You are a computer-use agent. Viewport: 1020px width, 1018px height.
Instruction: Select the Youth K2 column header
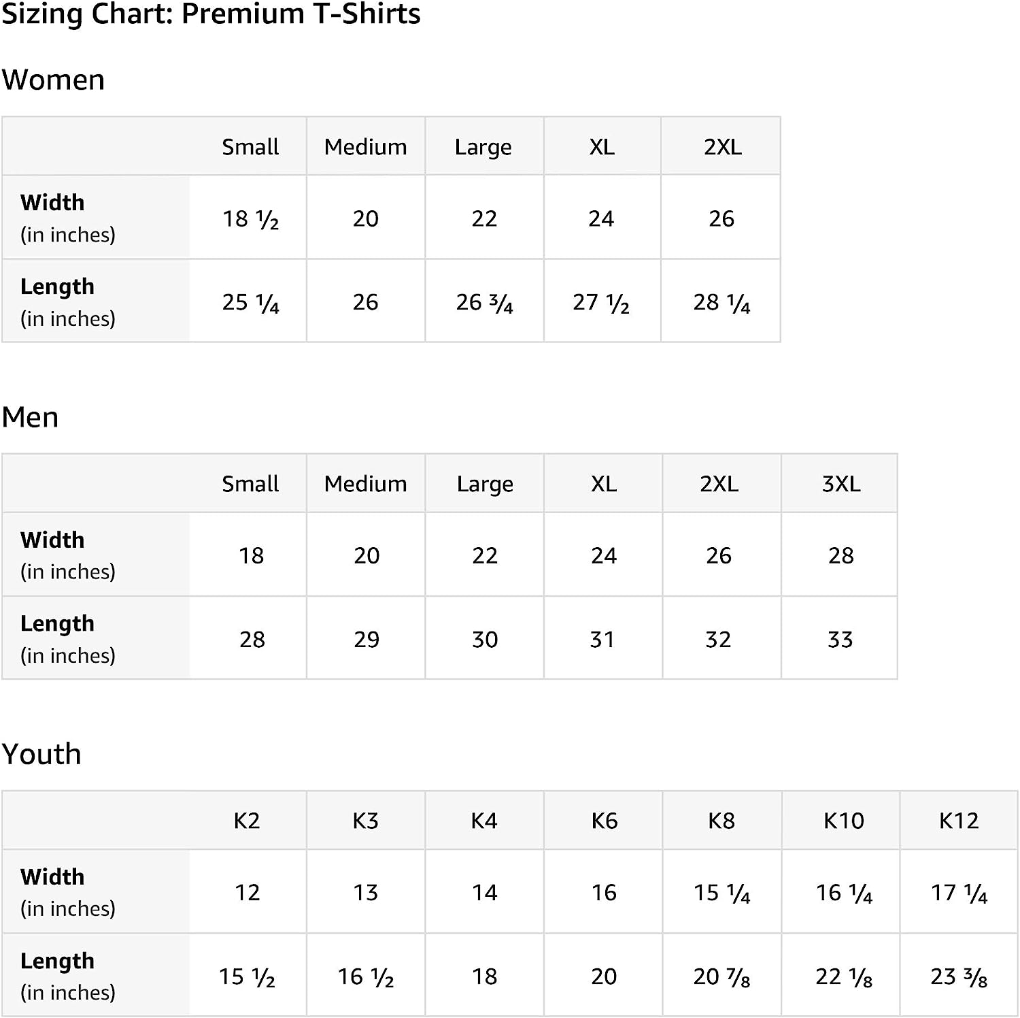tap(247, 821)
